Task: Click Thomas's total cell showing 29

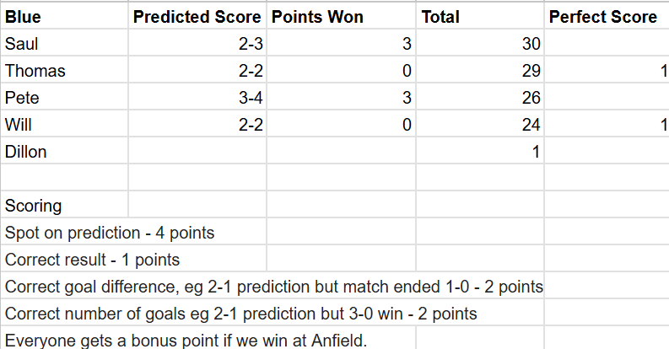Action: coord(479,71)
